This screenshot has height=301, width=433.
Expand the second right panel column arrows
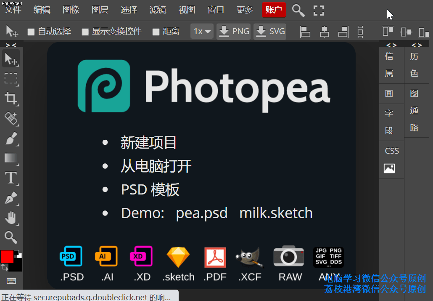pyautogui.click(x=417, y=45)
